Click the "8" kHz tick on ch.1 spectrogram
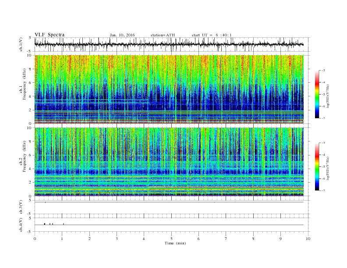 30,69
